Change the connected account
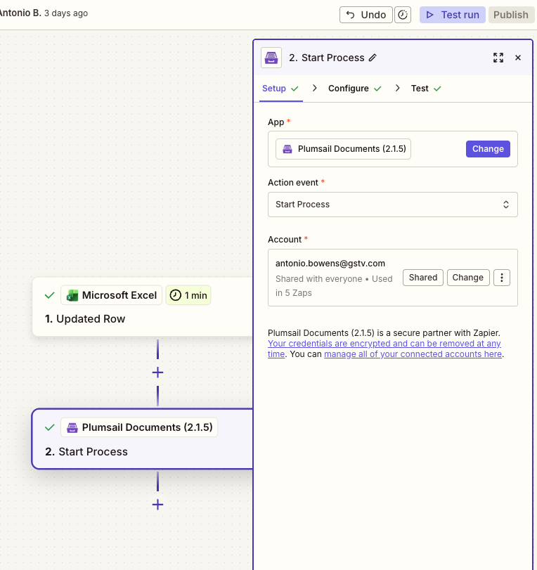The height and width of the screenshot is (570, 537). tap(467, 278)
